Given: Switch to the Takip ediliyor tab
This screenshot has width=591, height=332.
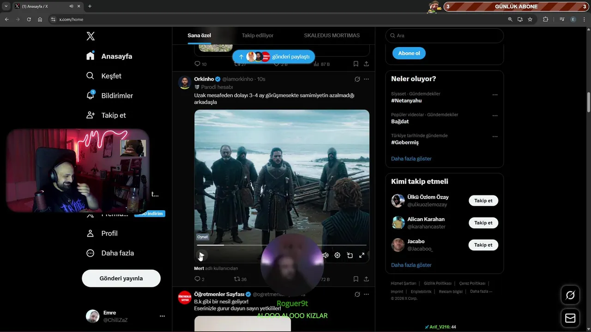Looking at the screenshot, I should [258, 36].
